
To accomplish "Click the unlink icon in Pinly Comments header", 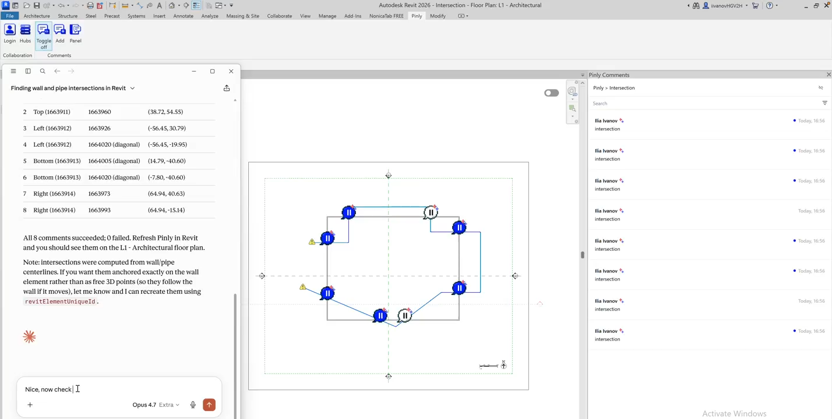I will click(821, 88).
